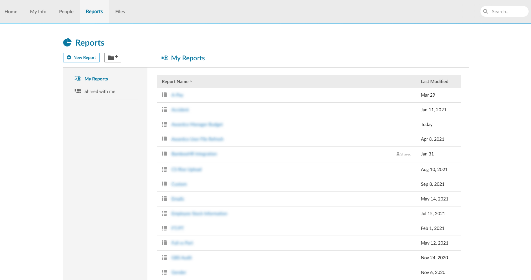Click the list icon of report modified Today

[164, 124]
